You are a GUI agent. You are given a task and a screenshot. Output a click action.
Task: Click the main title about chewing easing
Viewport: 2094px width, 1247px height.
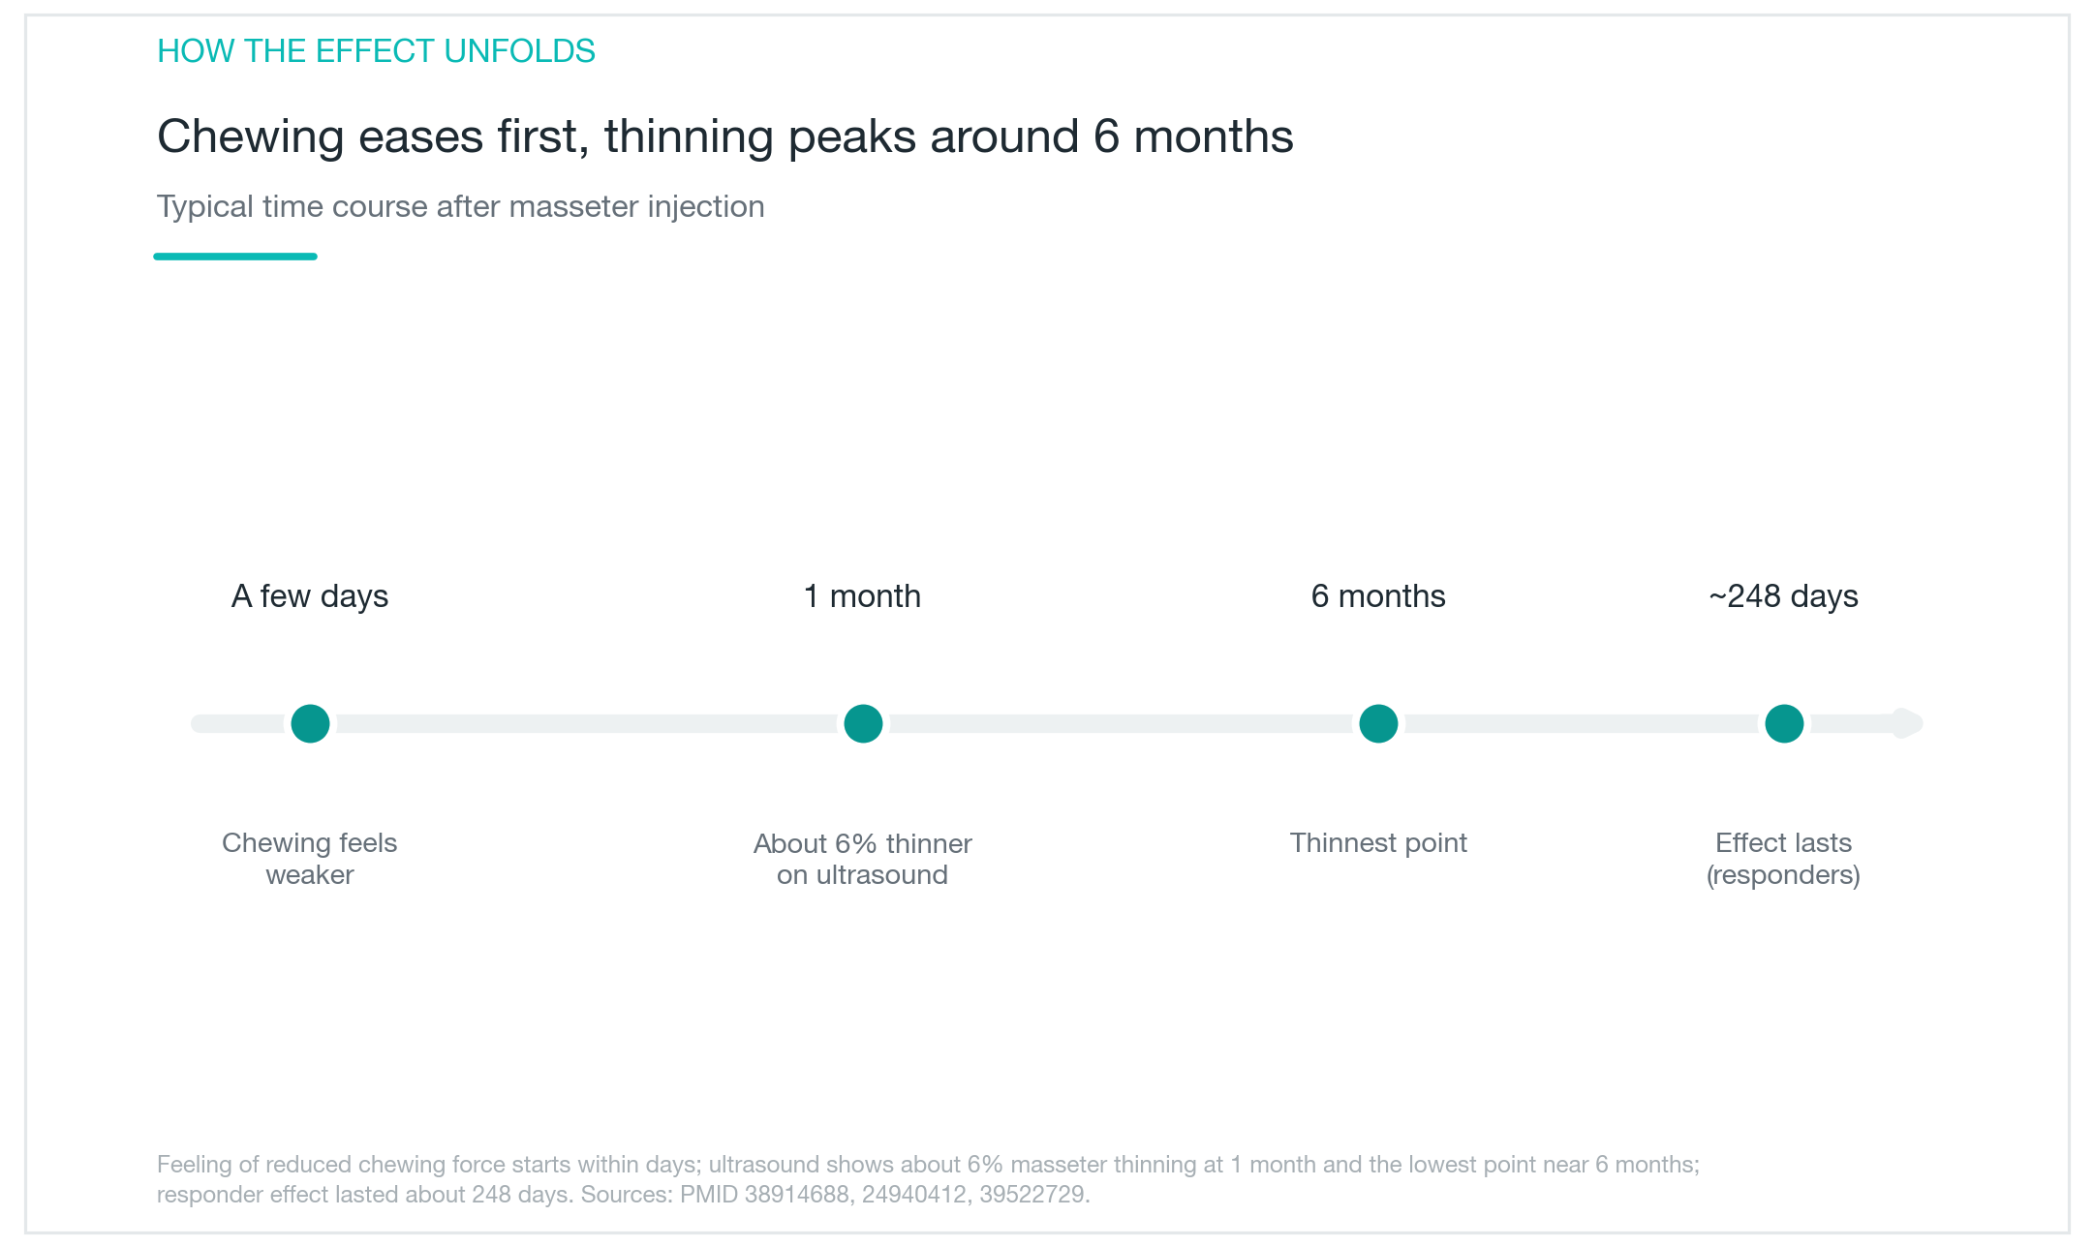tap(725, 137)
